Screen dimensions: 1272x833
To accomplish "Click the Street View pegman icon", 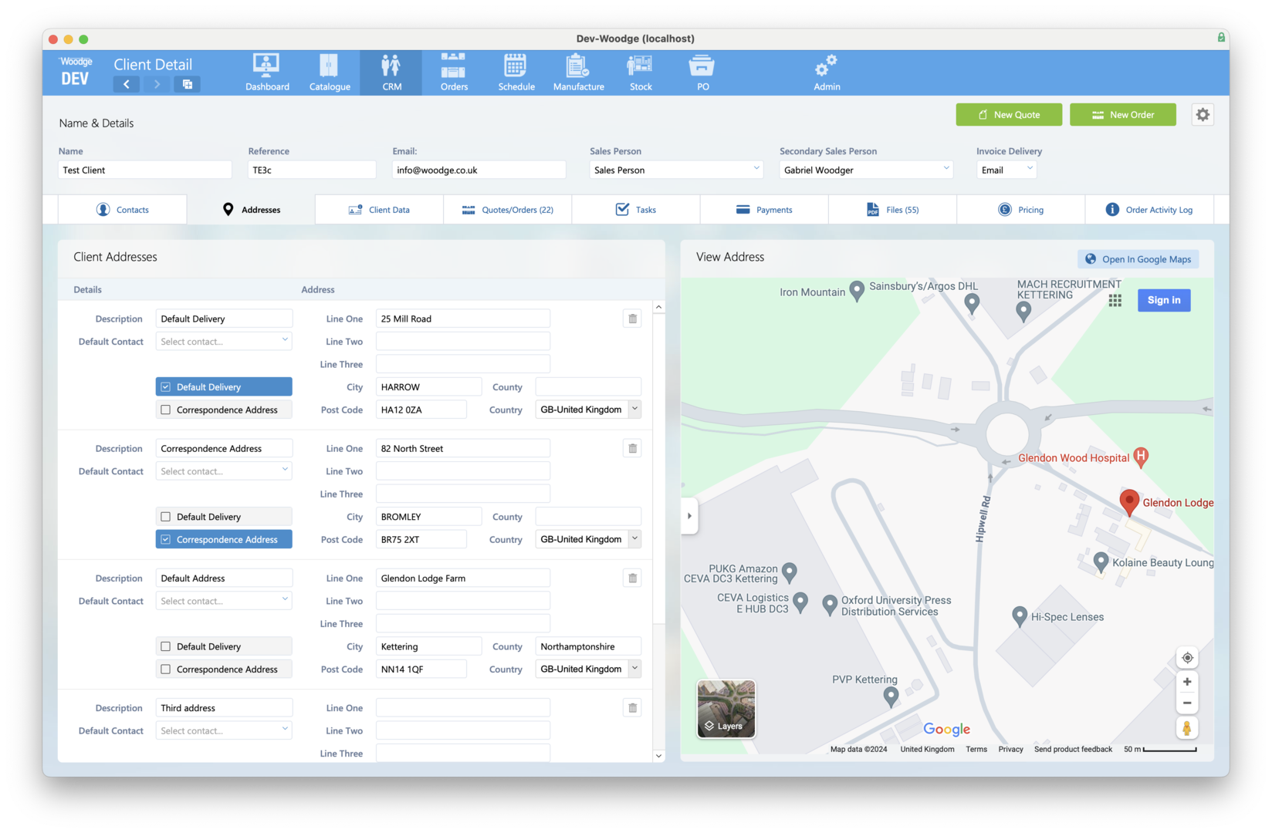I will point(1187,727).
